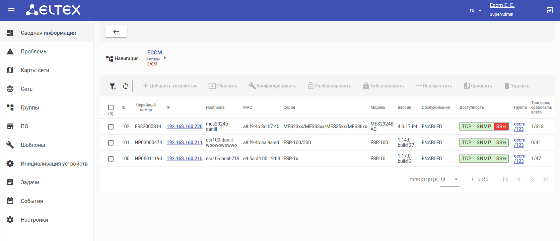Image resolution: width=560 pixels, height=241 pixels.
Task: Click the globe icon for Сеть
Action: 10,89
